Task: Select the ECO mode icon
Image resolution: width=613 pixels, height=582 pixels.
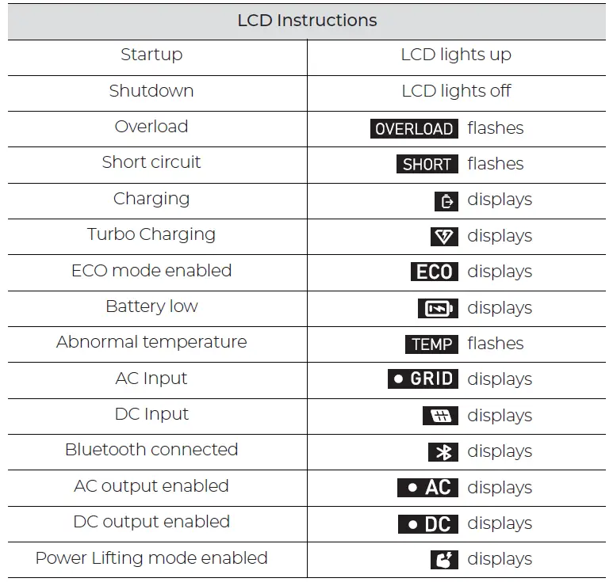Action: tap(434, 272)
